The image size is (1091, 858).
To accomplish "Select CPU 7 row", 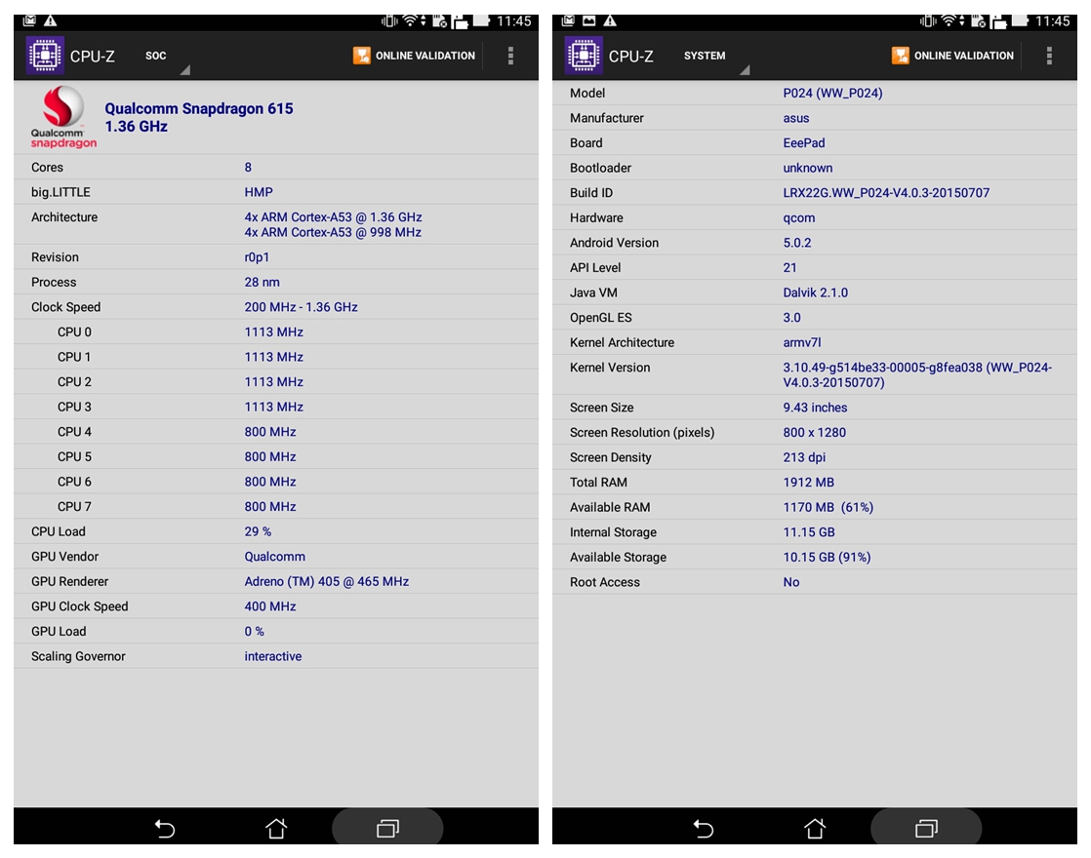I will [x=276, y=507].
